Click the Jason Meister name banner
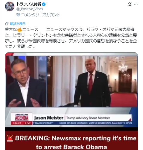The height and width of the screenshot is (150, 143). coord(49,118)
